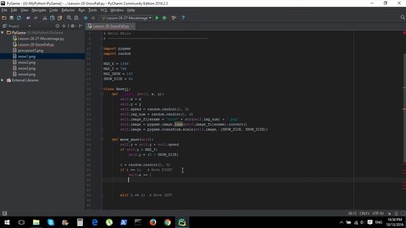
Task: Click the red error stripe indicator at top
Action: [404, 33]
